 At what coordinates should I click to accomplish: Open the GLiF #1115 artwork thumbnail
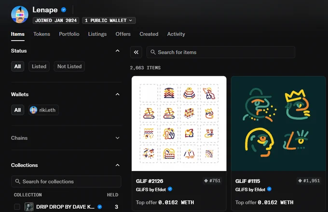click(x=278, y=124)
